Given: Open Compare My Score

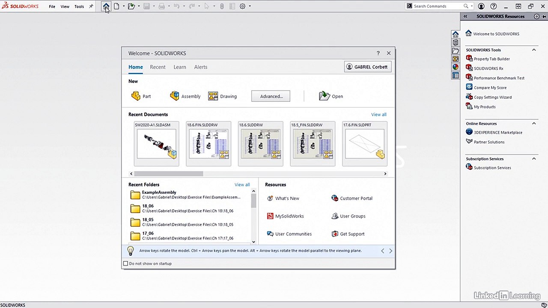Looking at the screenshot, I should tap(486, 88).
